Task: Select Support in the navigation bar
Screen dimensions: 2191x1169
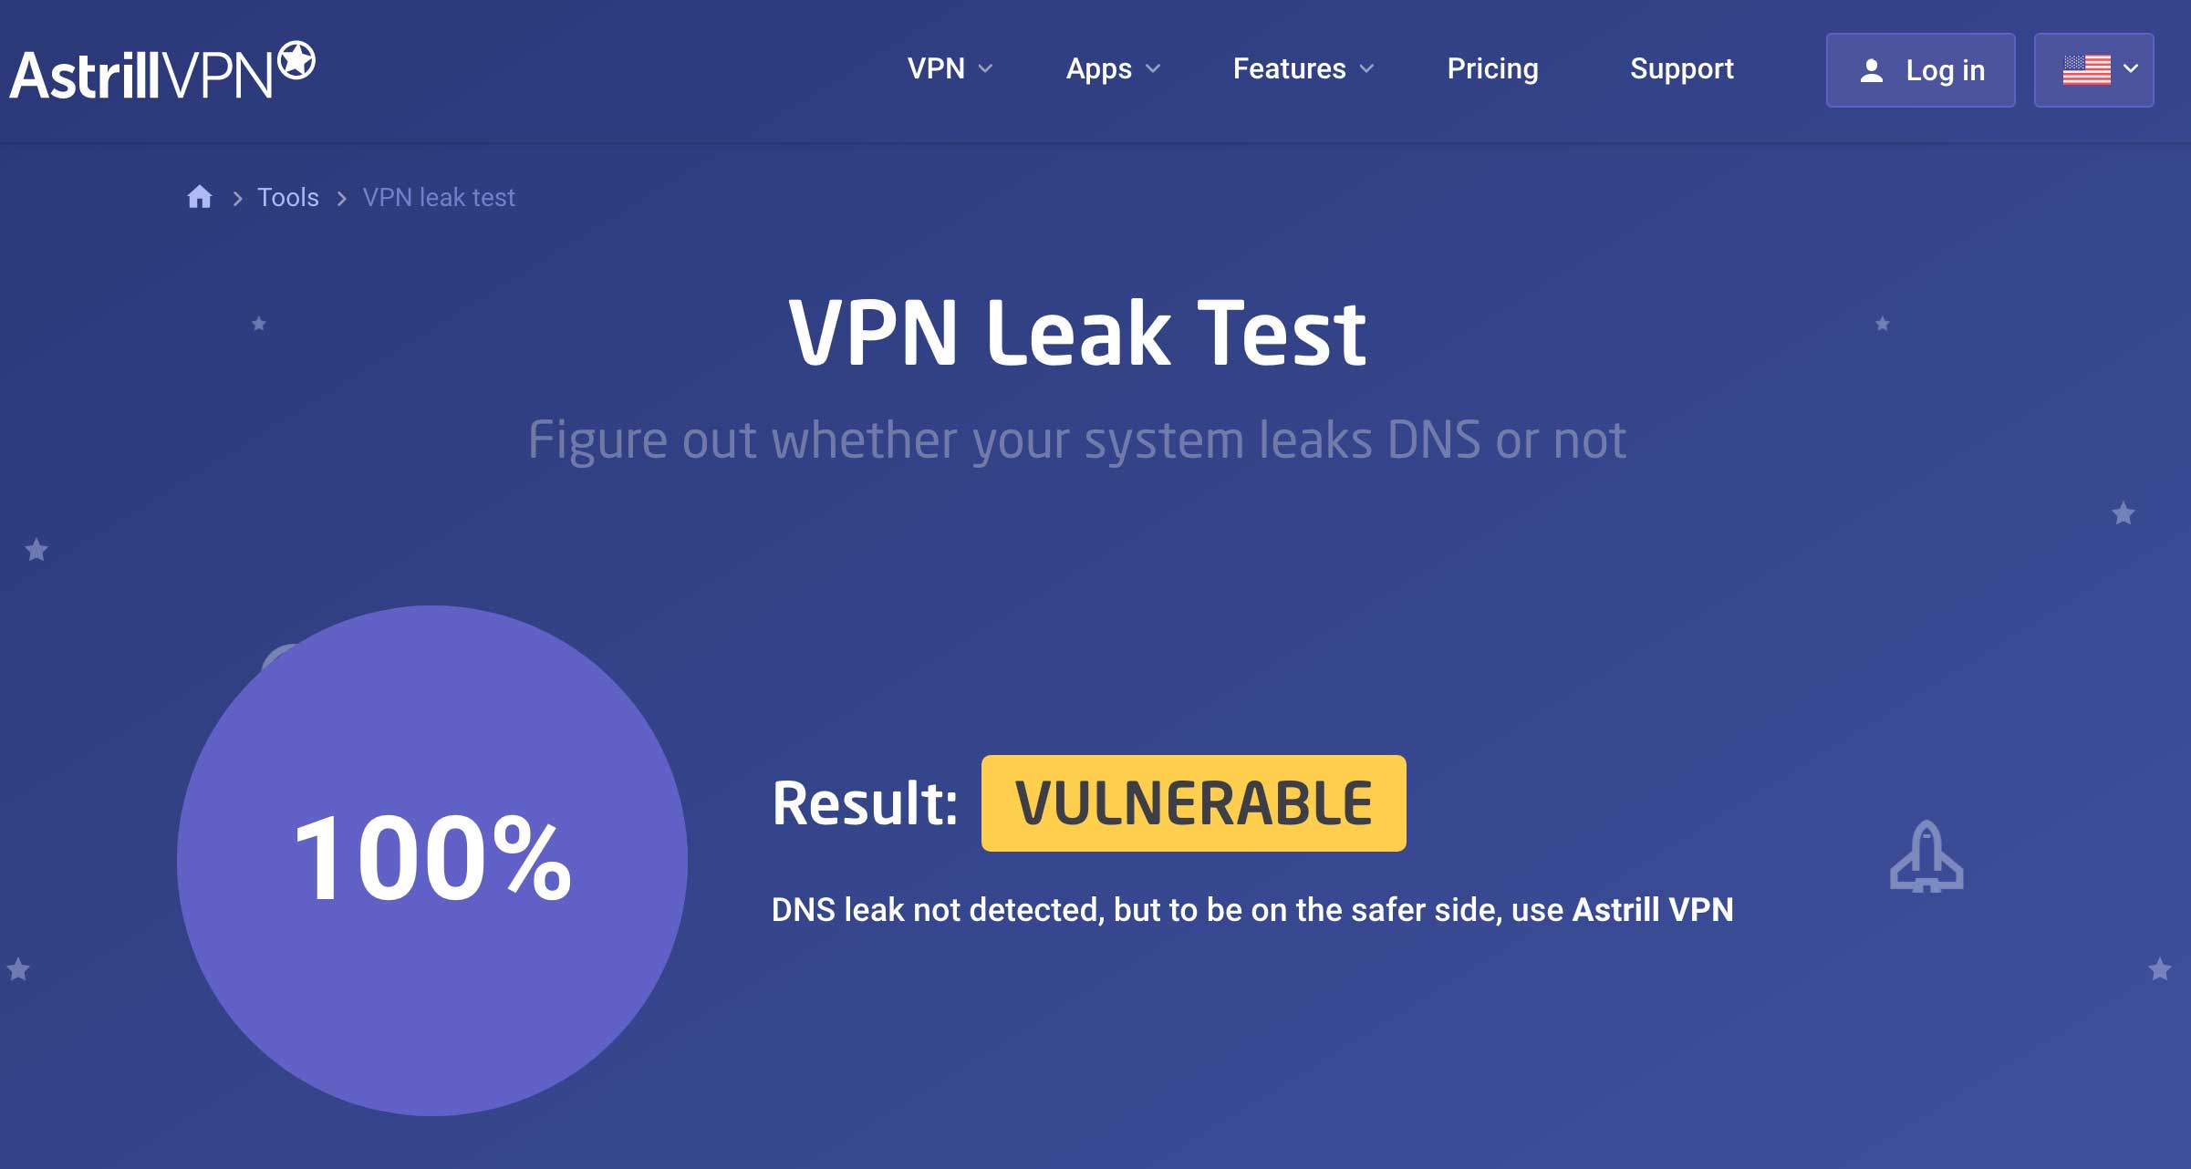Action: 1682,69
